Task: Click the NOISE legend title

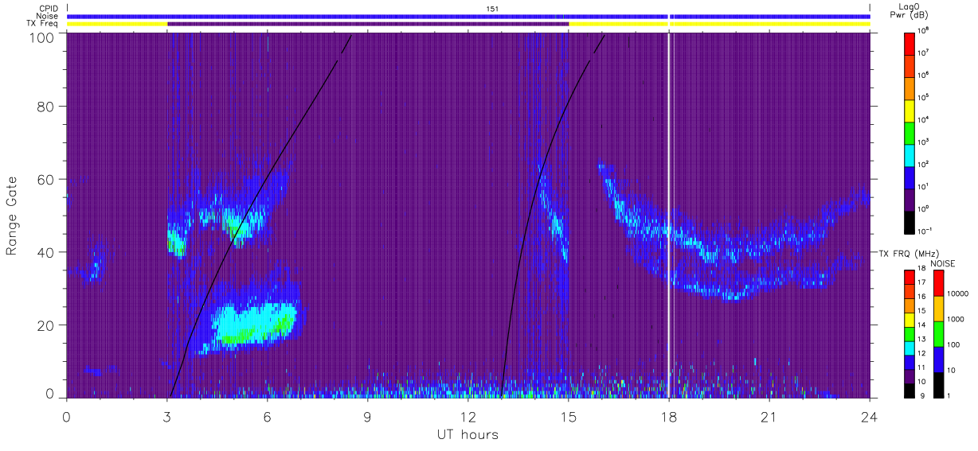Action: pyautogui.click(x=942, y=262)
